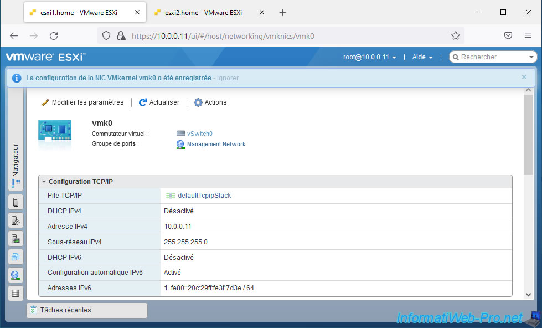Click the Save to Pocket icon
Screen dimensions: 542x328
coord(508,35)
